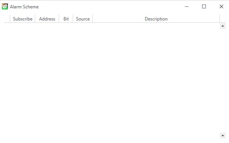Image resolution: width=229 pixels, height=143 pixels.
Task: Sort by the Address column header
Action: 47,19
